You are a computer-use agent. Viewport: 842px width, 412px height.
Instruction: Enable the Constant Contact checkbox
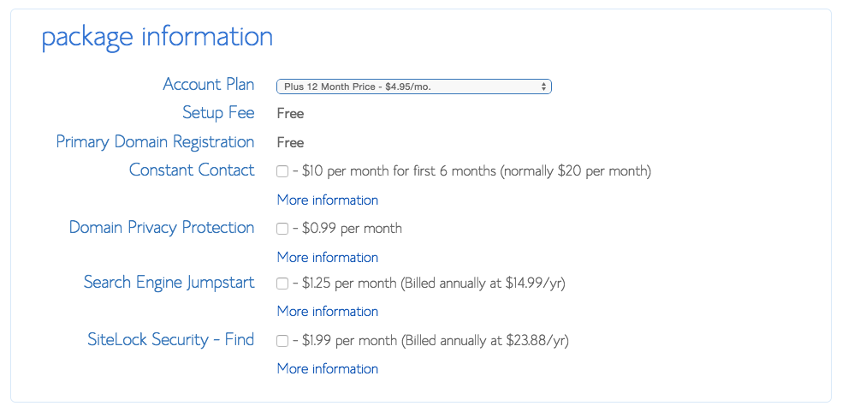coord(282,171)
